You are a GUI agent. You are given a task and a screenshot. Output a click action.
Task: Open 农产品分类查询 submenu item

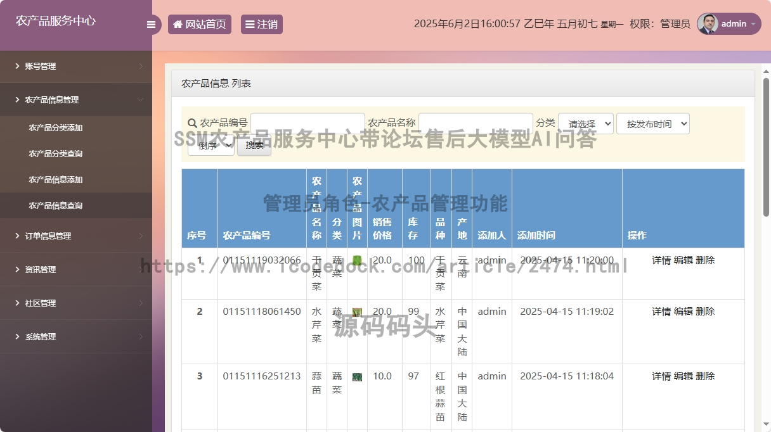[x=76, y=153]
